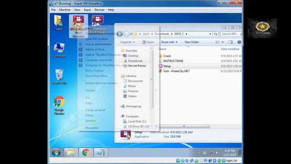Select Homegroup in navigation pane
Viewport: 291px width, 164px height.
(x=133, y=106)
